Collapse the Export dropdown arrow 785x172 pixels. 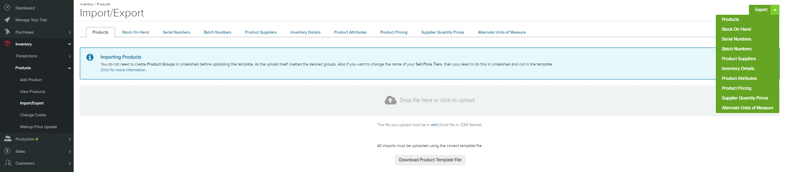[775, 10]
